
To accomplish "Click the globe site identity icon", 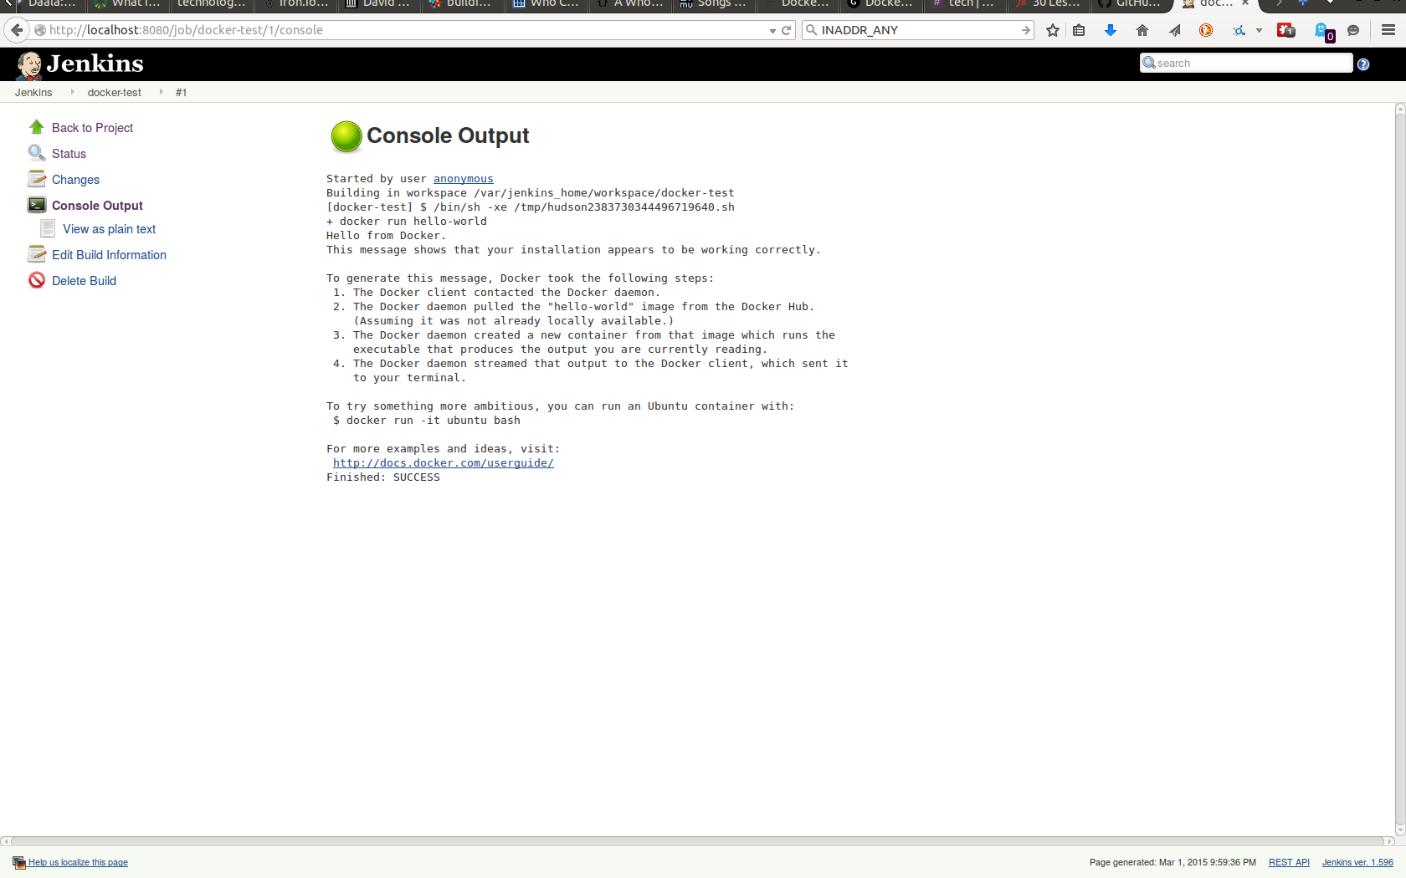I will [x=39, y=30].
